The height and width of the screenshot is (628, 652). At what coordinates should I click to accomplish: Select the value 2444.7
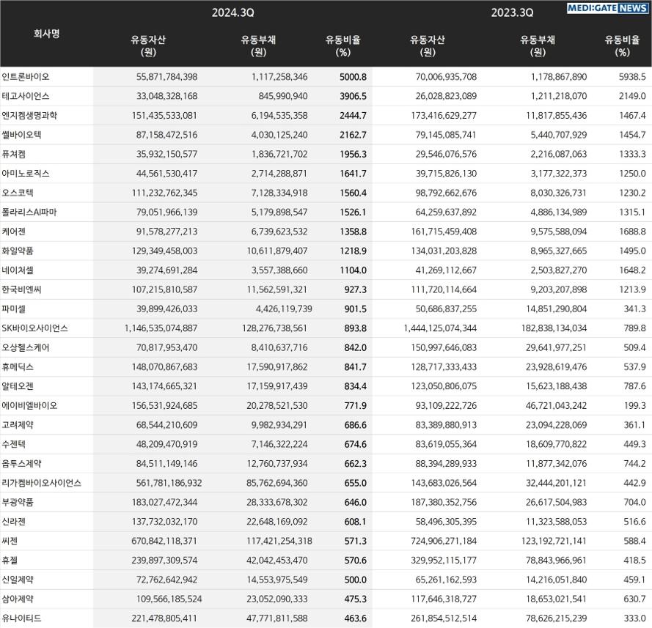353,116
